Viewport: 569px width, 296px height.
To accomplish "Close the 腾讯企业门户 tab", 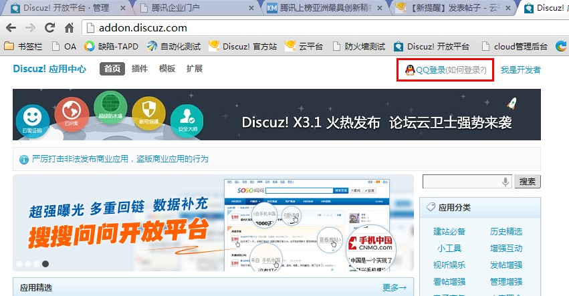I will tap(251, 8).
